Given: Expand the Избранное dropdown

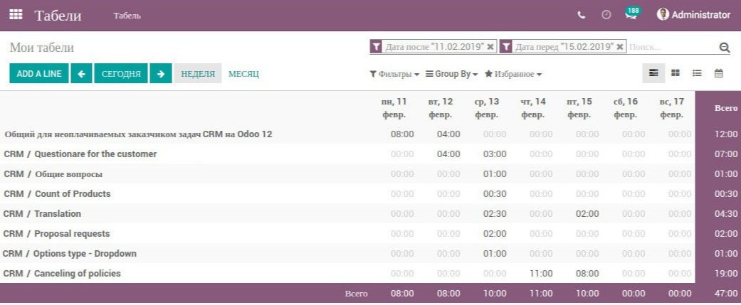Looking at the screenshot, I should point(513,74).
